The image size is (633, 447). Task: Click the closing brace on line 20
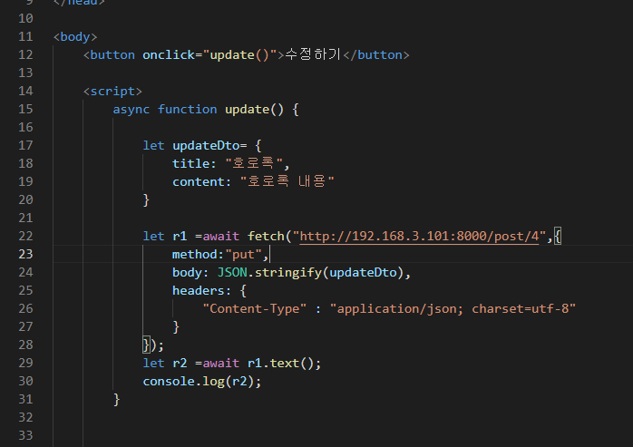(146, 199)
